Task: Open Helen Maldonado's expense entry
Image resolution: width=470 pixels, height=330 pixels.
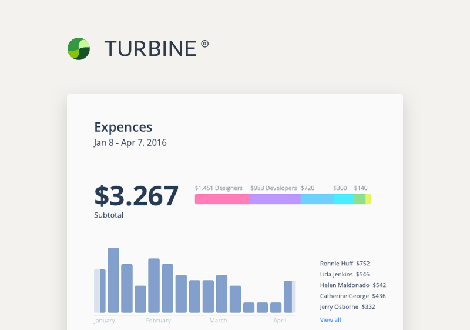Action: pos(352,285)
